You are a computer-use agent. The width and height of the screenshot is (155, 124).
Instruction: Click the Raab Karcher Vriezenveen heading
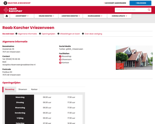(28, 28)
